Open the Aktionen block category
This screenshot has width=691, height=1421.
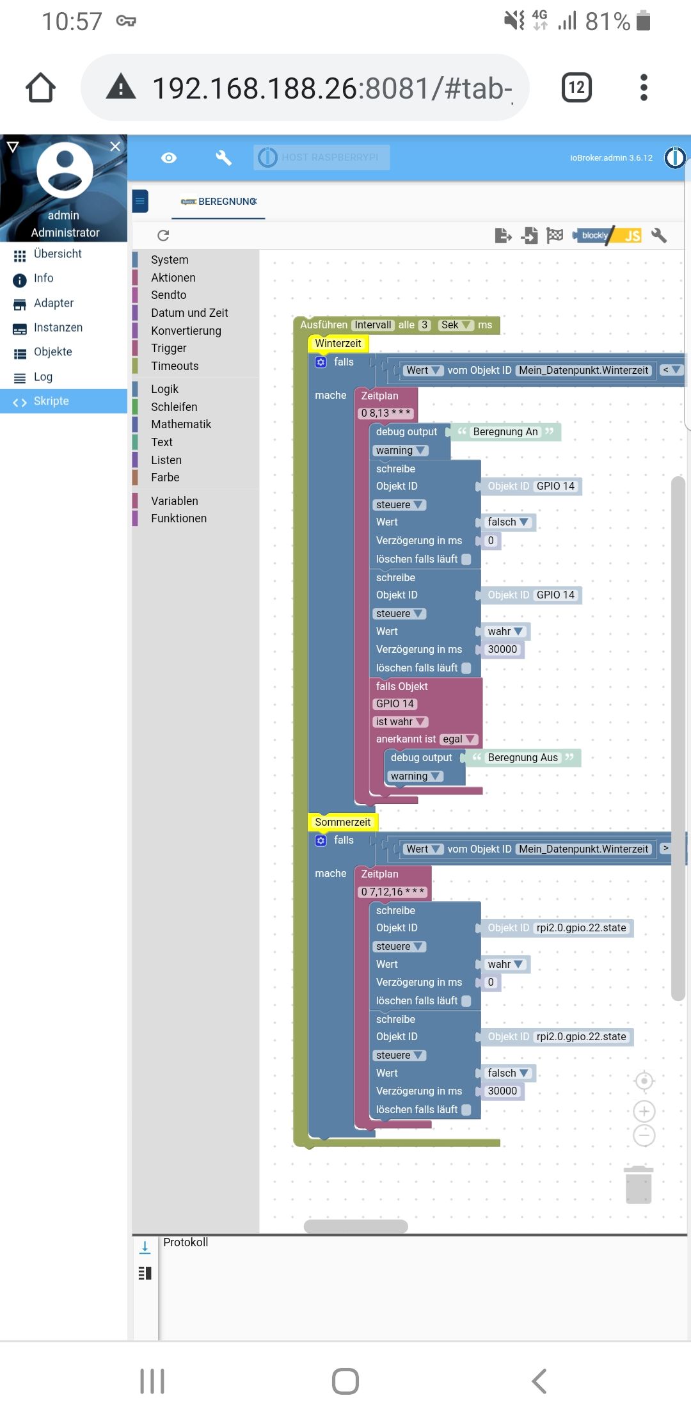pyautogui.click(x=173, y=278)
